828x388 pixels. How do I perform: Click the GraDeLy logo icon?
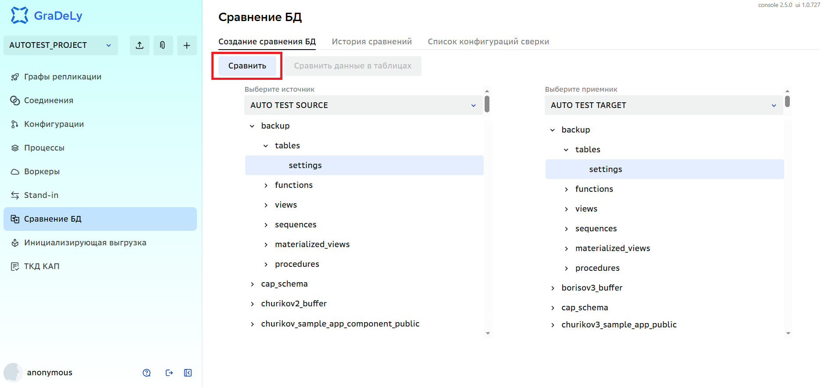click(x=19, y=15)
